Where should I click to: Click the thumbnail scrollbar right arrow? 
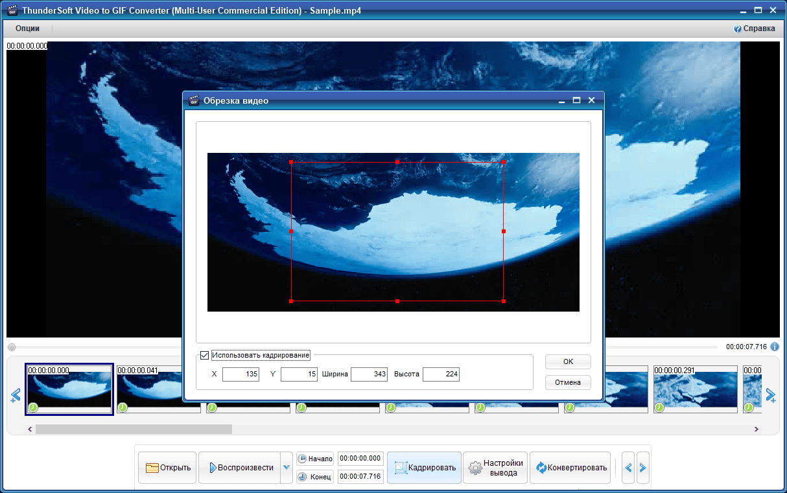(x=756, y=429)
